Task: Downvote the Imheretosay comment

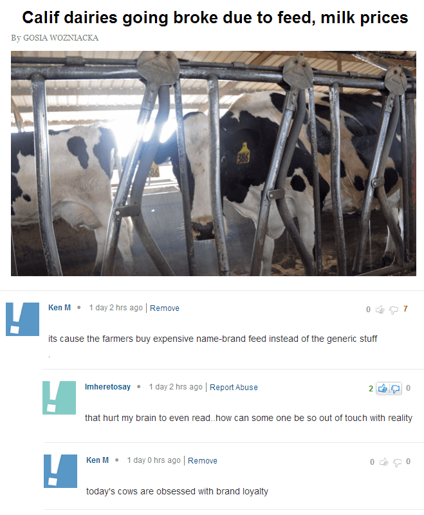Action: tap(396, 389)
